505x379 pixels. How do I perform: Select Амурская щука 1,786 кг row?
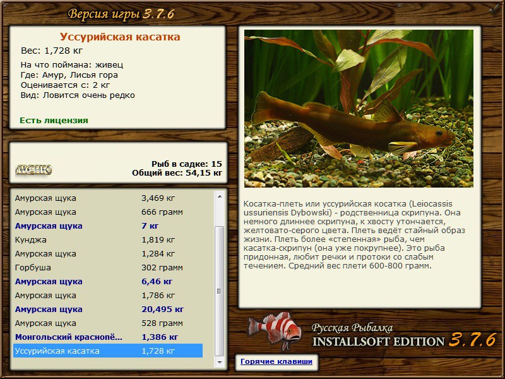[108, 295]
